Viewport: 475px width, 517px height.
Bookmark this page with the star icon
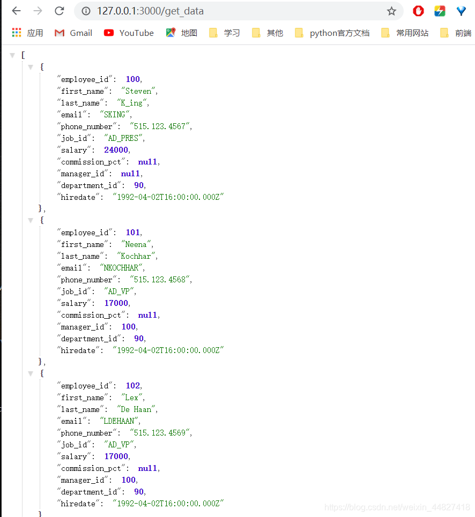pyautogui.click(x=391, y=11)
